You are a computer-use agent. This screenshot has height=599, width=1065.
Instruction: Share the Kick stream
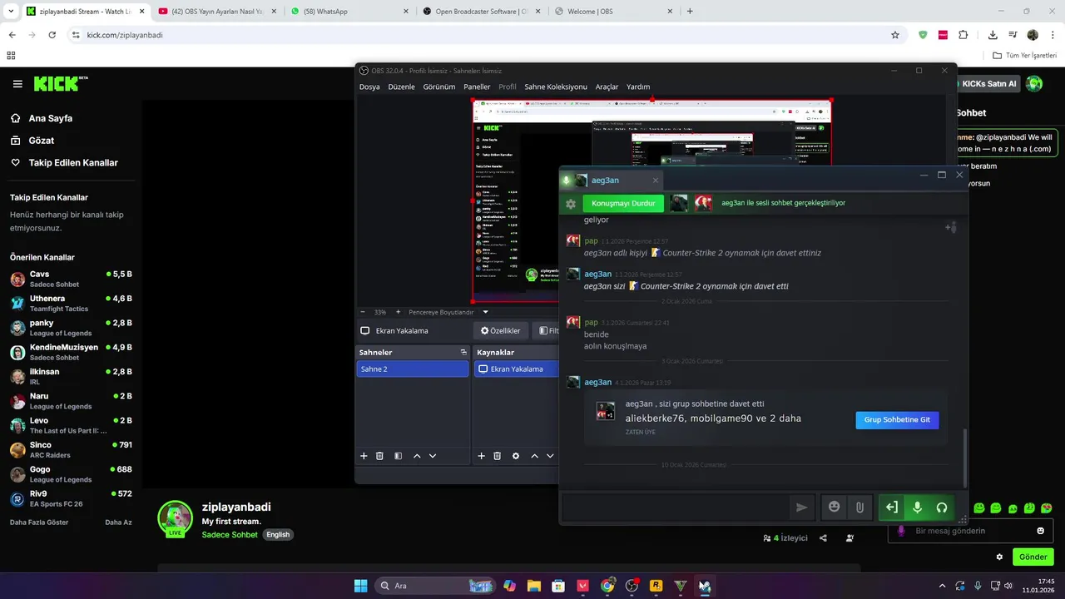click(x=823, y=538)
